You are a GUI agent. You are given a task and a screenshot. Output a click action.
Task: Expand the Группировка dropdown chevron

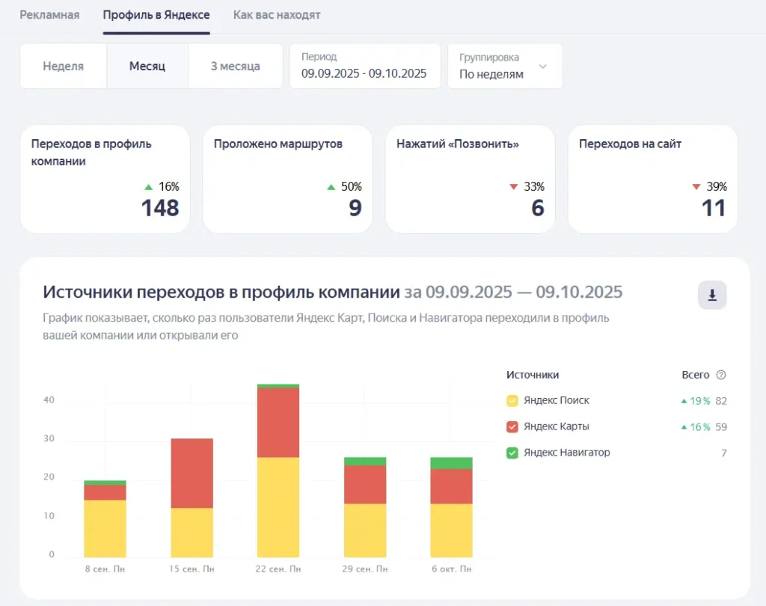click(x=543, y=67)
